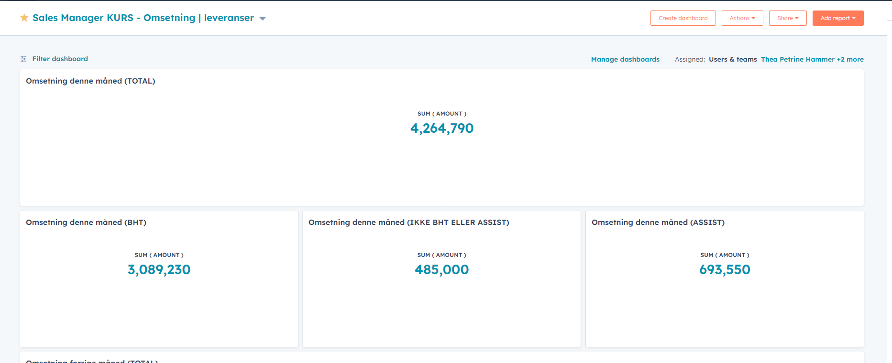This screenshot has width=892, height=363.
Task: Expand the Add report menu
Action: pyautogui.click(x=837, y=18)
